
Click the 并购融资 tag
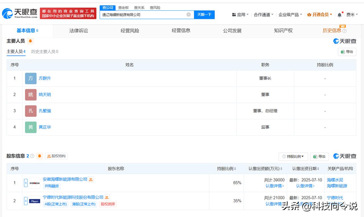click(x=52, y=186)
